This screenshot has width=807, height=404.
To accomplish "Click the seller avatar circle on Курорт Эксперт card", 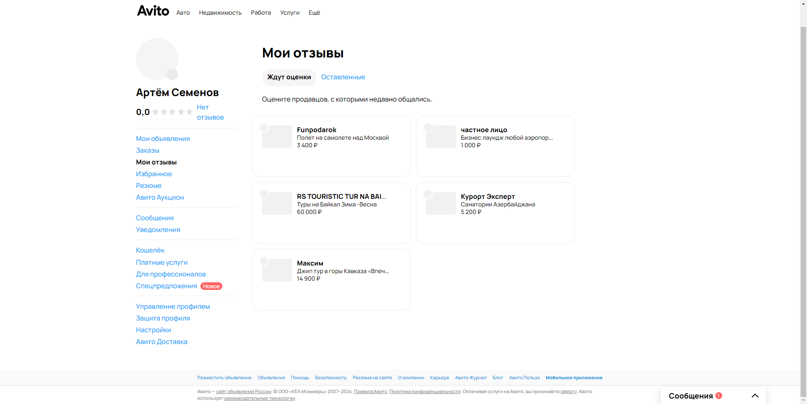I will click(428, 194).
